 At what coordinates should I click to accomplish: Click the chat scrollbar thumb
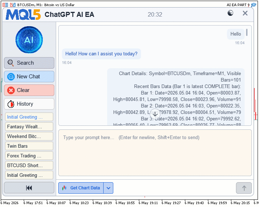[247, 32]
